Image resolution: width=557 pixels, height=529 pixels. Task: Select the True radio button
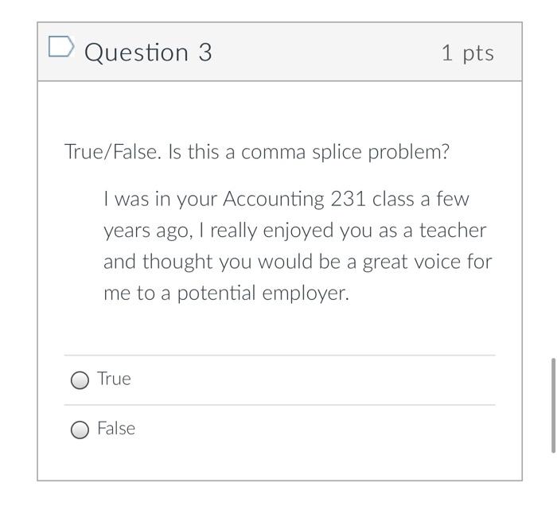click(80, 380)
